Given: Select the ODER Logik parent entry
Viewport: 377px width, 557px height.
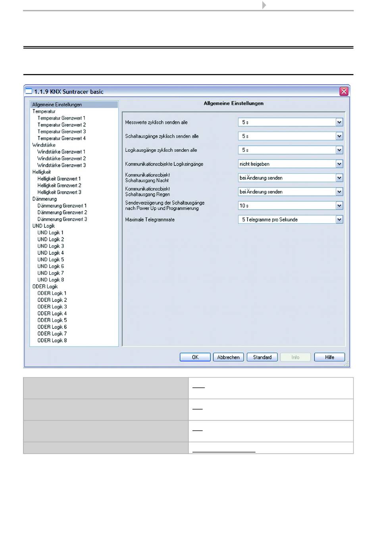Looking at the screenshot, I should [45, 287].
